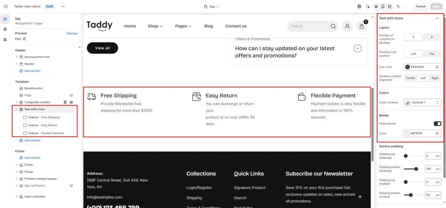Click the account user icon
The width and height of the screenshot is (446, 208).
coord(347,26)
